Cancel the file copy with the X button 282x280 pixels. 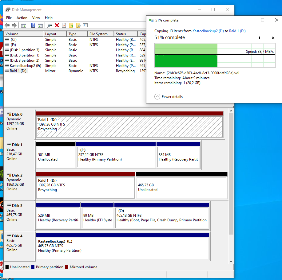coord(273,38)
